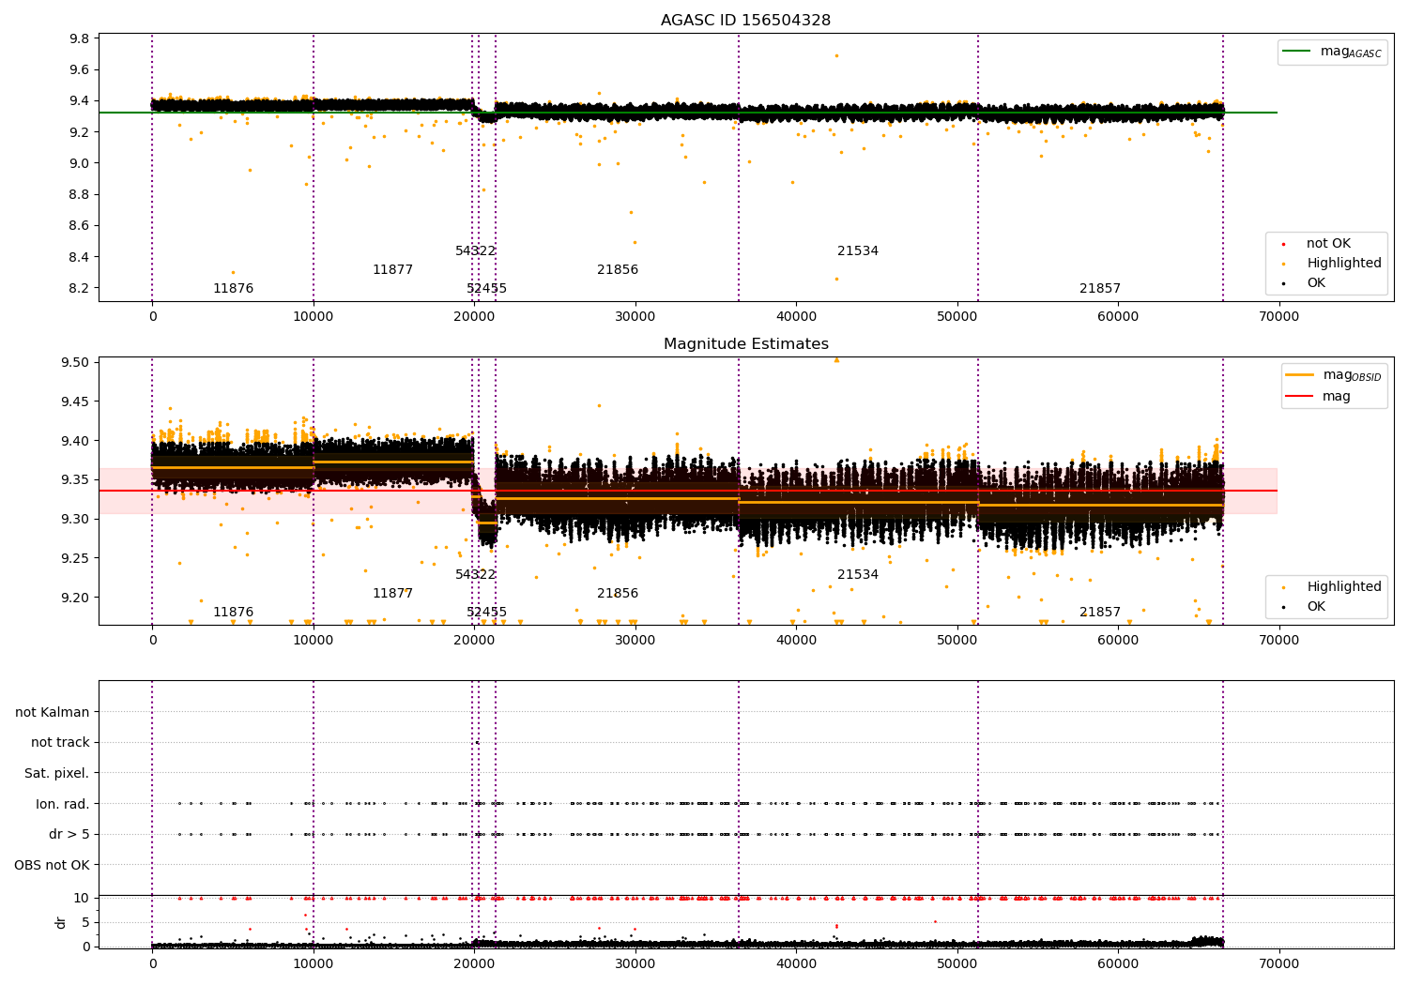This screenshot has width=1408, height=985.
Task: Click OBSID label 11877 in the top plot
Action: 392,270
